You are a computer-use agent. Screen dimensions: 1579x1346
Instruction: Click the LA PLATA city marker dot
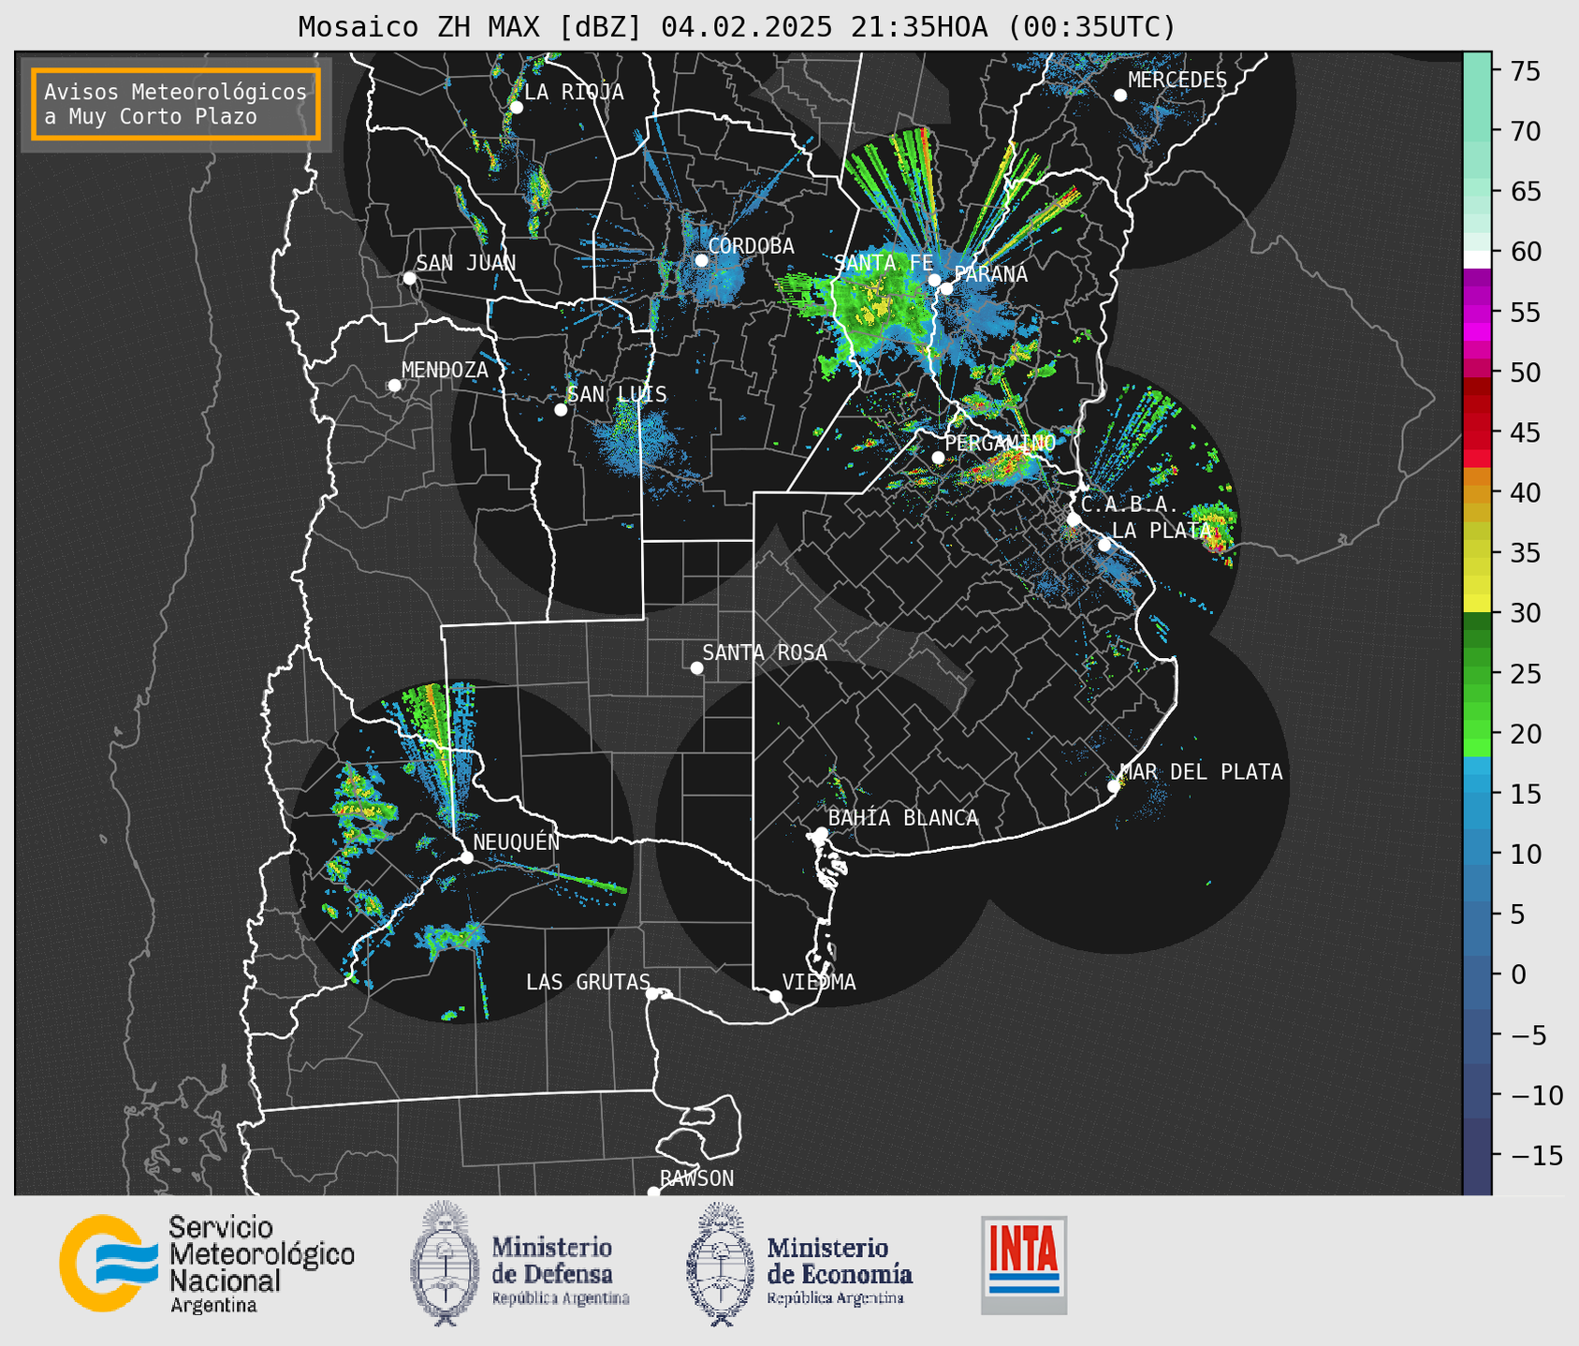pos(1104,545)
